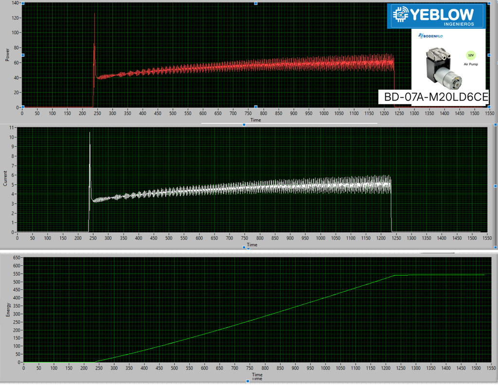Click the Energy Y-axis label
The width and height of the screenshot is (498, 388).
point(8,310)
